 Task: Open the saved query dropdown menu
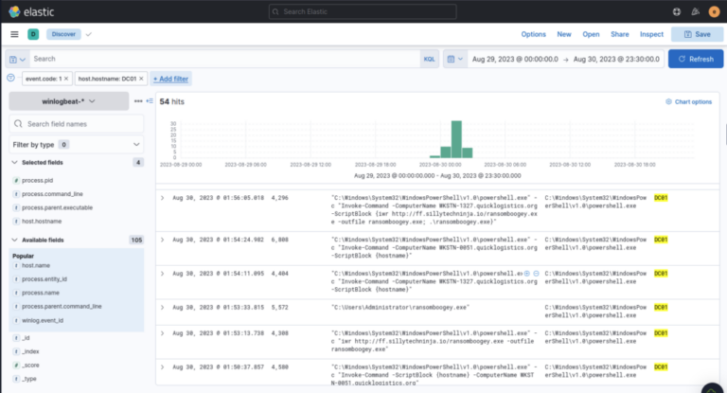[x=16, y=59]
